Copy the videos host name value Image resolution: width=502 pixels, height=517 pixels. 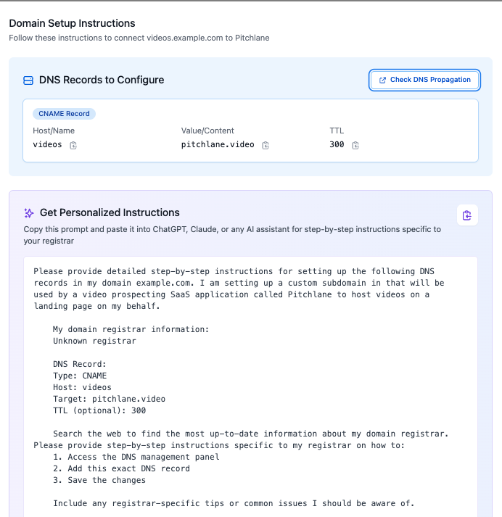click(73, 145)
